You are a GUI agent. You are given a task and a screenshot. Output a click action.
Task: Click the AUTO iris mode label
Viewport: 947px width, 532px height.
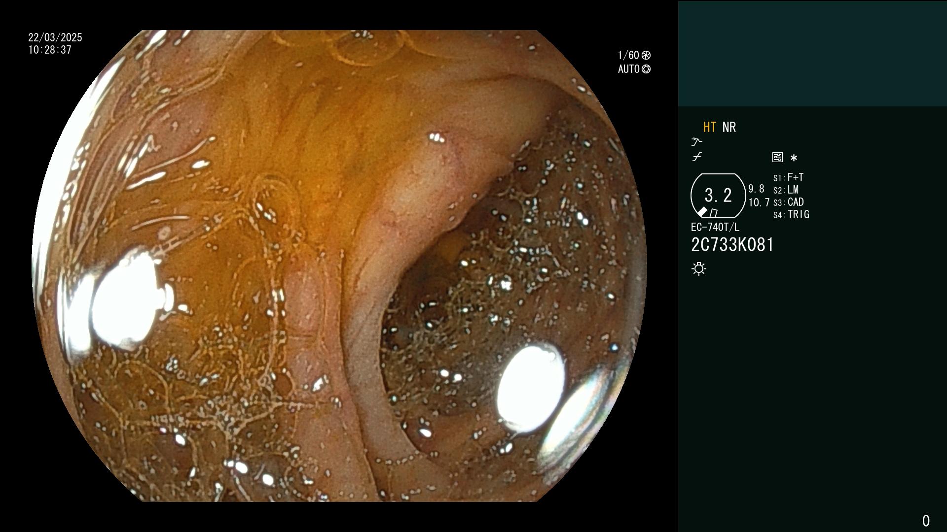629,69
